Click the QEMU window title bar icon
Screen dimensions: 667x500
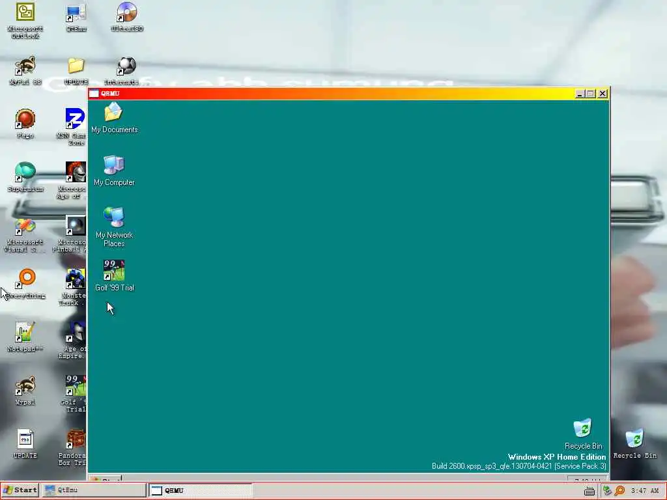(x=94, y=94)
